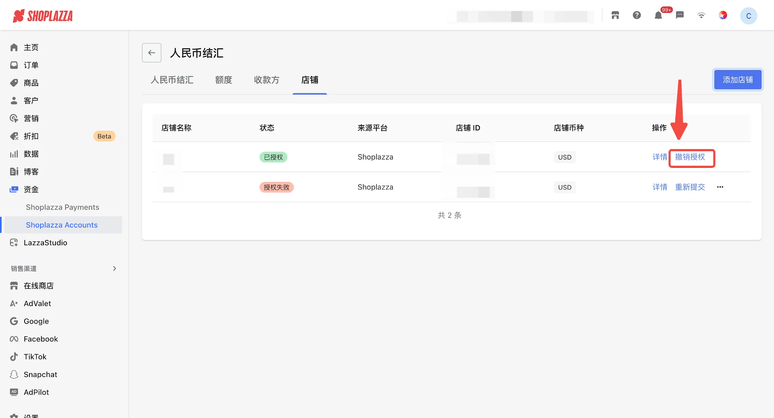Go back using the arrow button
The height and width of the screenshot is (418, 774).
click(152, 53)
